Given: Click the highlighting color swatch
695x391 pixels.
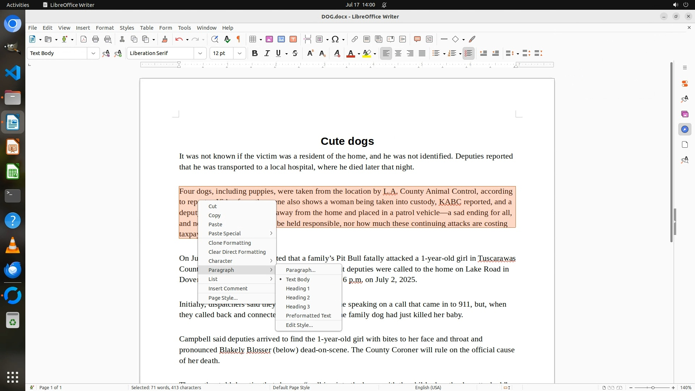Looking at the screenshot, I should coord(367,54).
